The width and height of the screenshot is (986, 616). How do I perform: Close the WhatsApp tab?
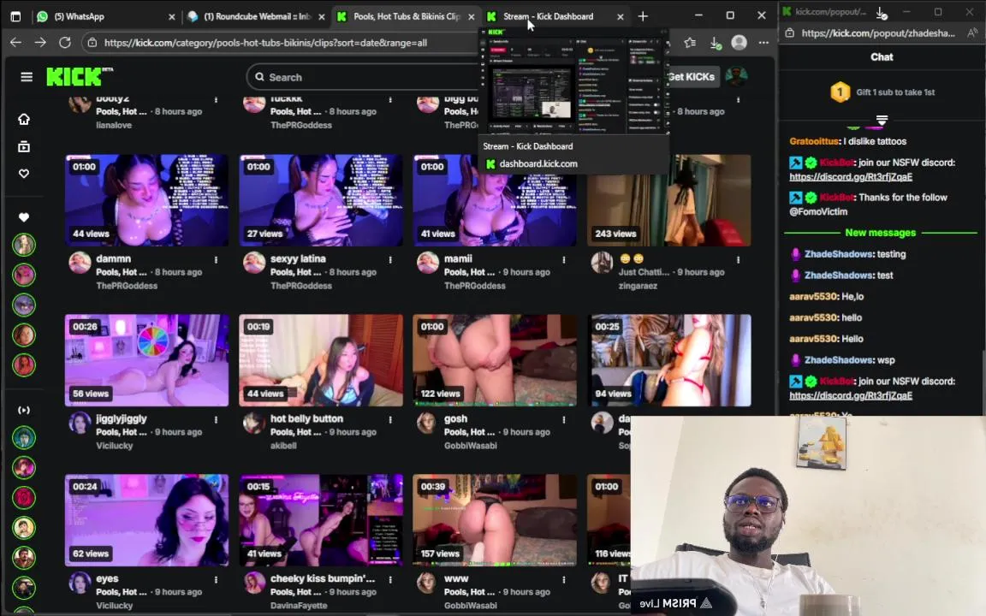click(172, 17)
